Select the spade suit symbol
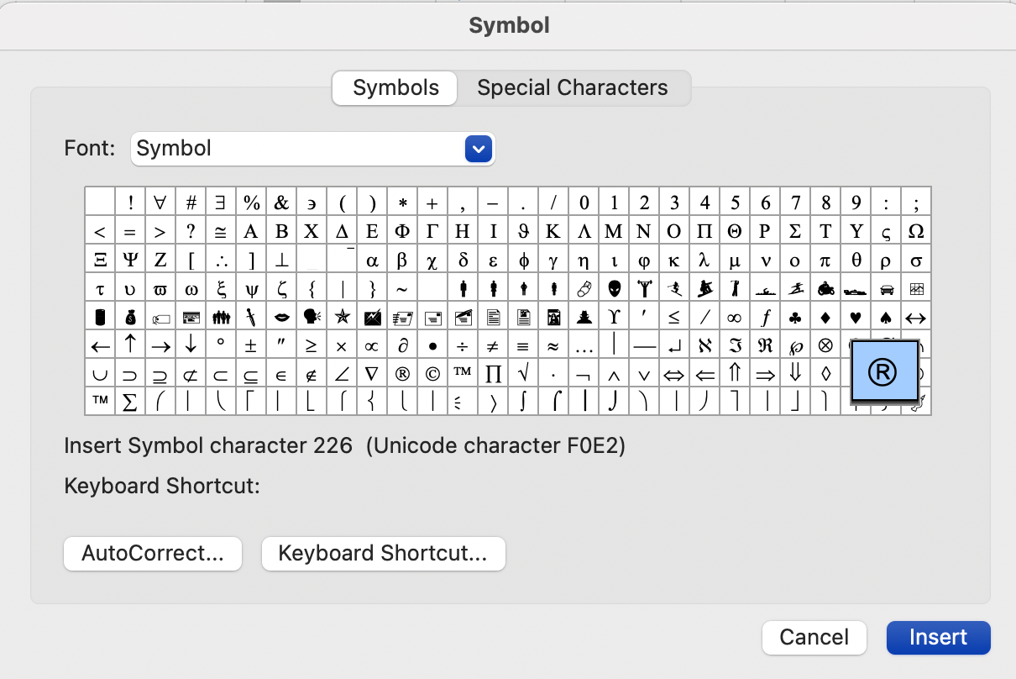The image size is (1016, 679). click(886, 317)
